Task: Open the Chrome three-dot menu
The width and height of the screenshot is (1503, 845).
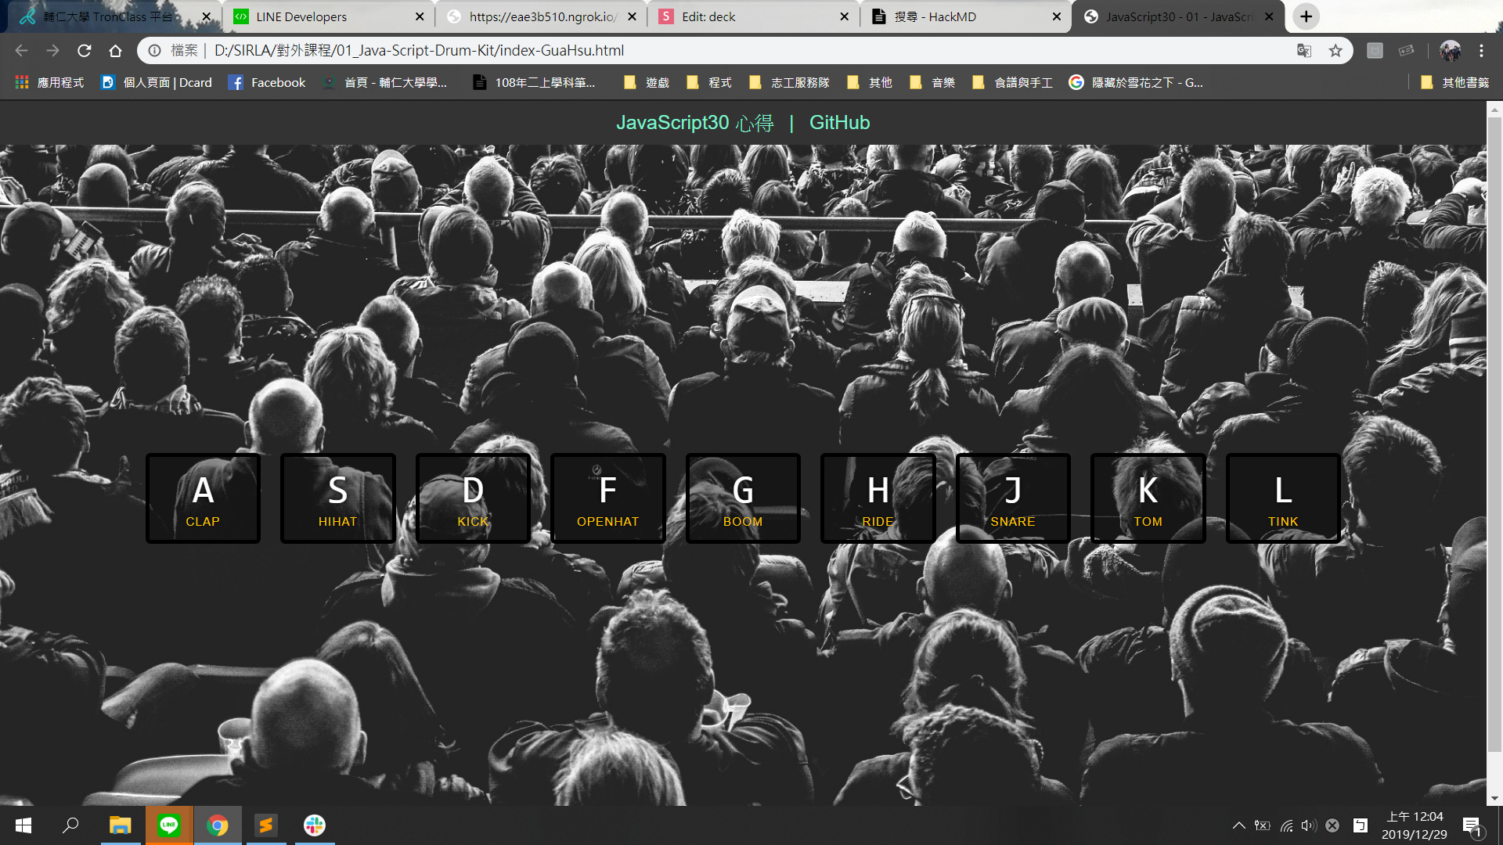Action: tap(1481, 51)
